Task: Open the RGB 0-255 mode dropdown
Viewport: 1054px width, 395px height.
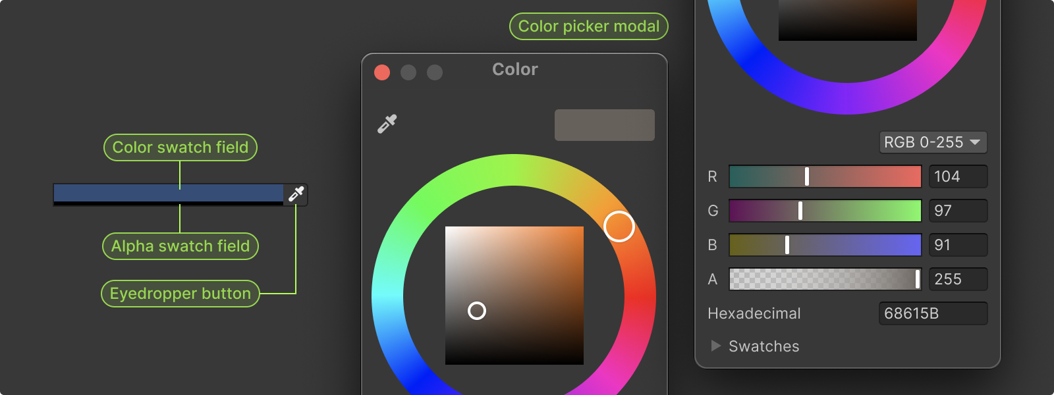Action: (933, 142)
